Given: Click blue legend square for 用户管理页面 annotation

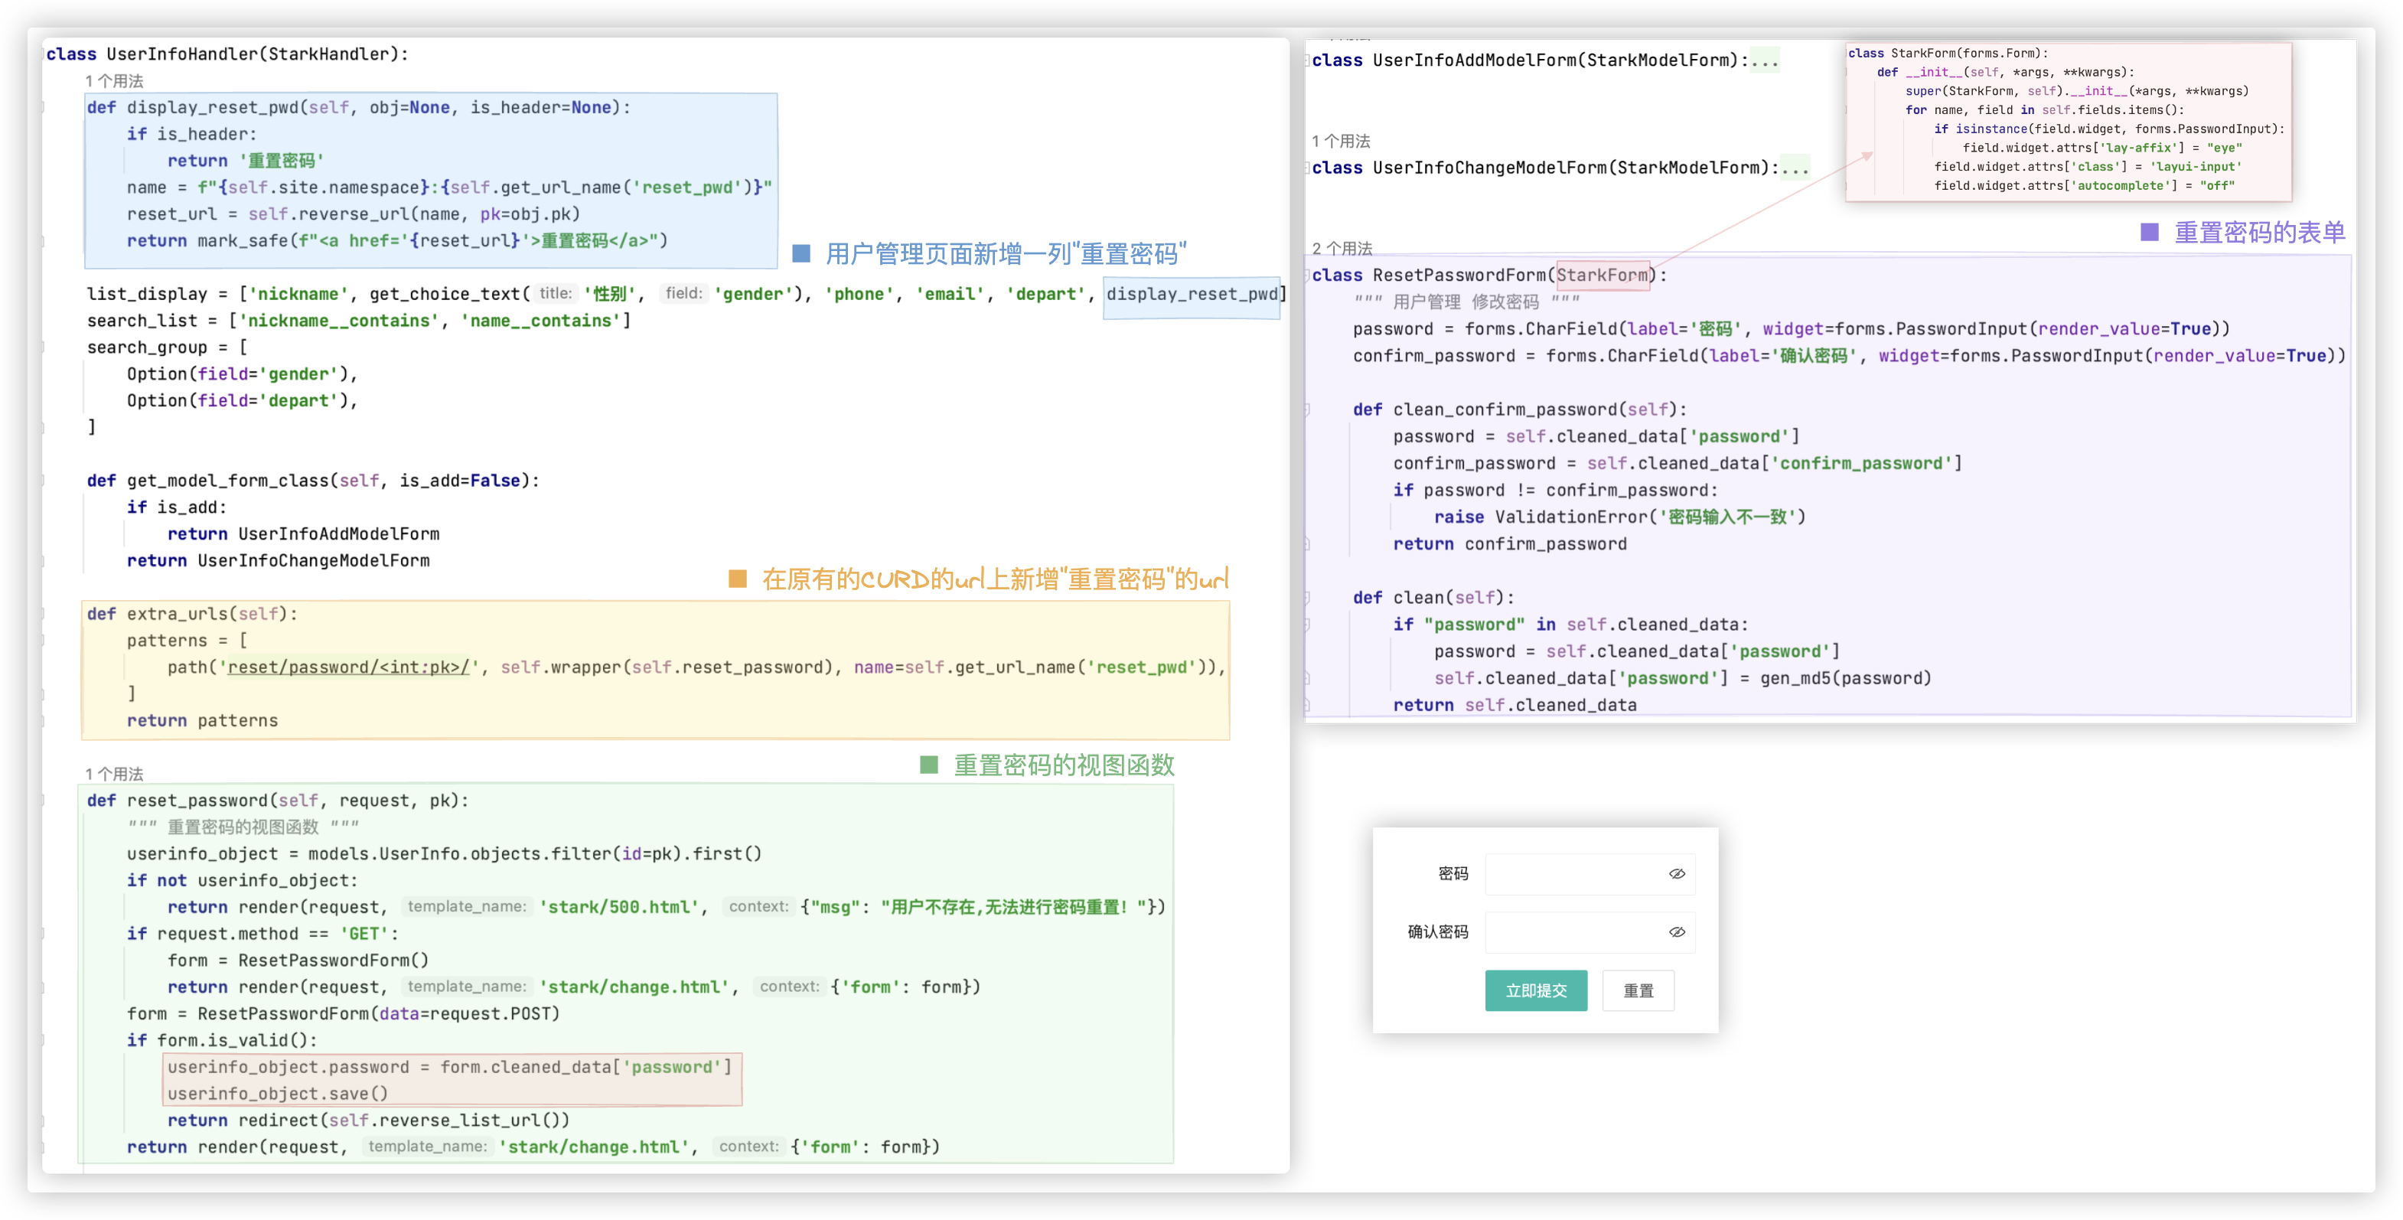Looking at the screenshot, I should tap(800, 253).
